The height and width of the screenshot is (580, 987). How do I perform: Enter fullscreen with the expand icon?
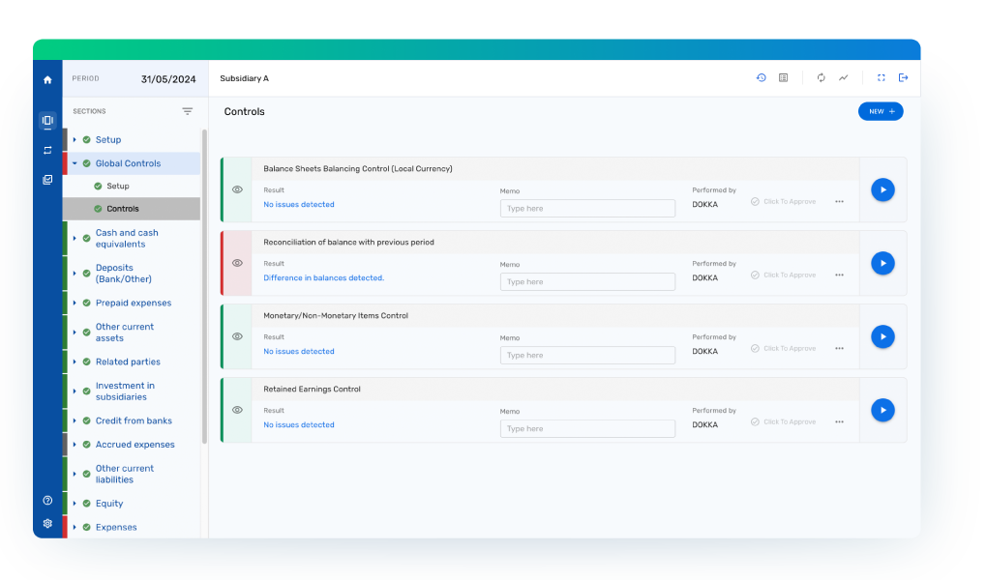881,78
